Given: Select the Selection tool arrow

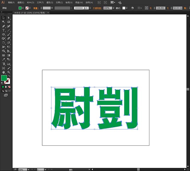Looking at the screenshot, I should [x=3, y=18].
